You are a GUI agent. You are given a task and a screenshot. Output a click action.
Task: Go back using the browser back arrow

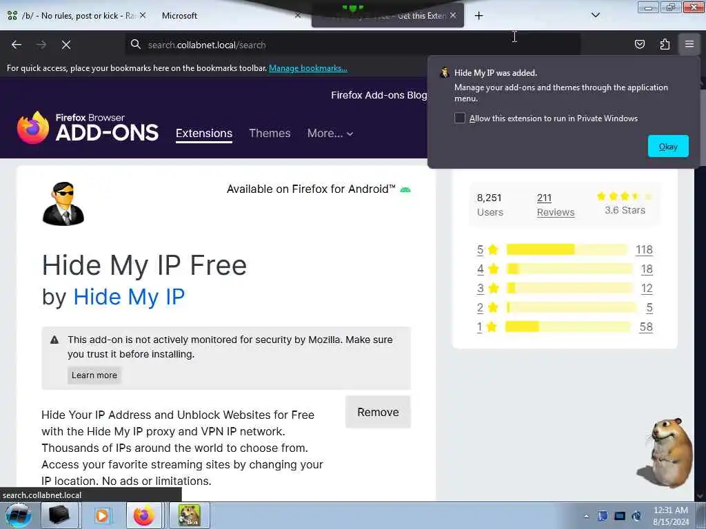coord(17,45)
